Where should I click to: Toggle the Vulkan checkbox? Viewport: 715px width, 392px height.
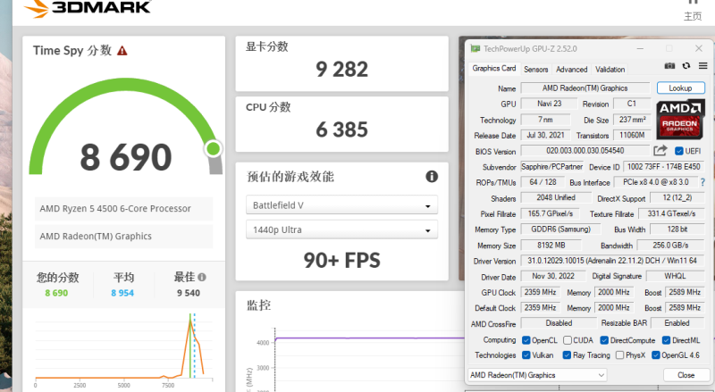pyautogui.click(x=526, y=355)
